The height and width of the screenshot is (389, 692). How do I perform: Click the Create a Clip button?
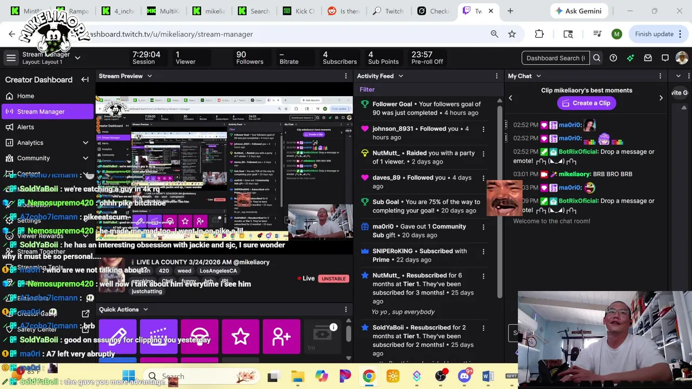click(x=587, y=103)
